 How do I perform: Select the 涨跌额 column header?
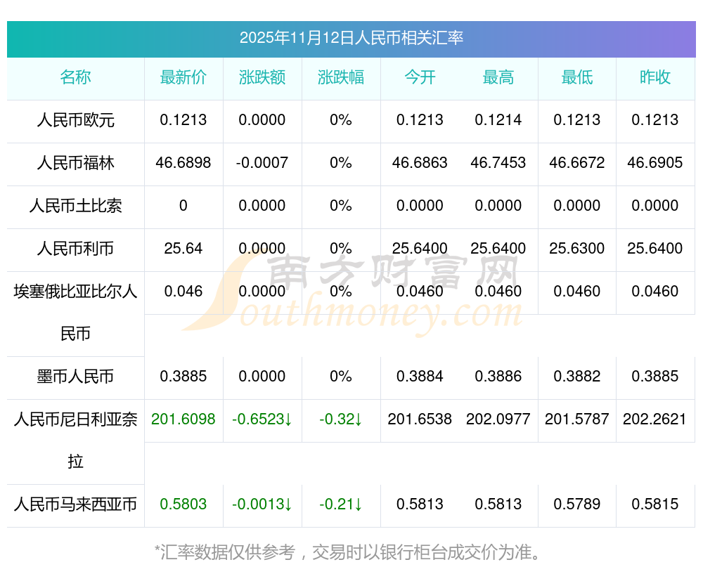(262, 77)
